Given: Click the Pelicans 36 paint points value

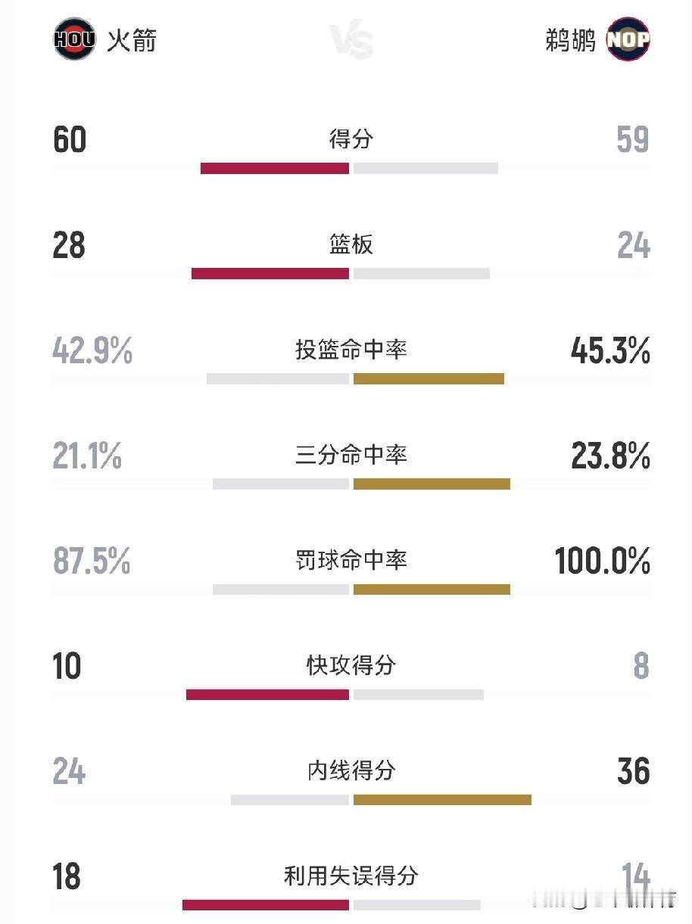Looking at the screenshot, I should (x=633, y=772).
